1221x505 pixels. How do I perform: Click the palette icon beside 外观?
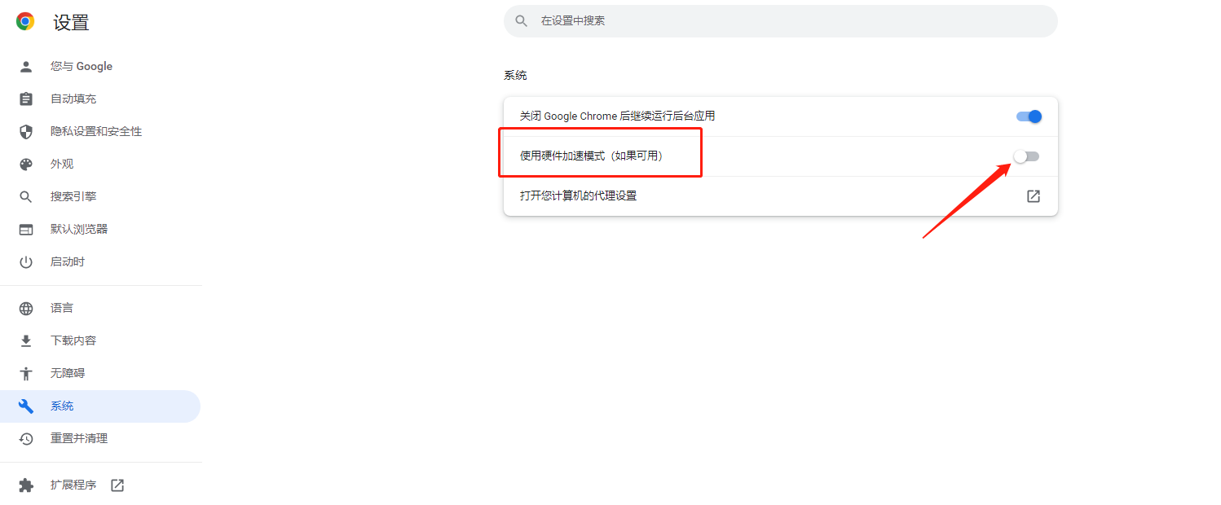pos(26,164)
